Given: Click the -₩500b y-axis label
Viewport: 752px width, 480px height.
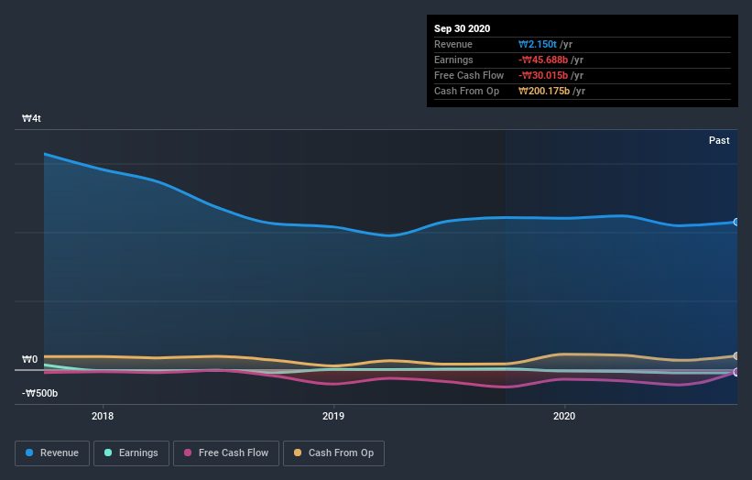Looking at the screenshot, I should click(39, 393).
